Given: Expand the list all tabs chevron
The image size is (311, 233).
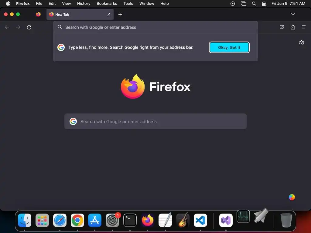Looking at the screenshot, I should coord(292,14).
